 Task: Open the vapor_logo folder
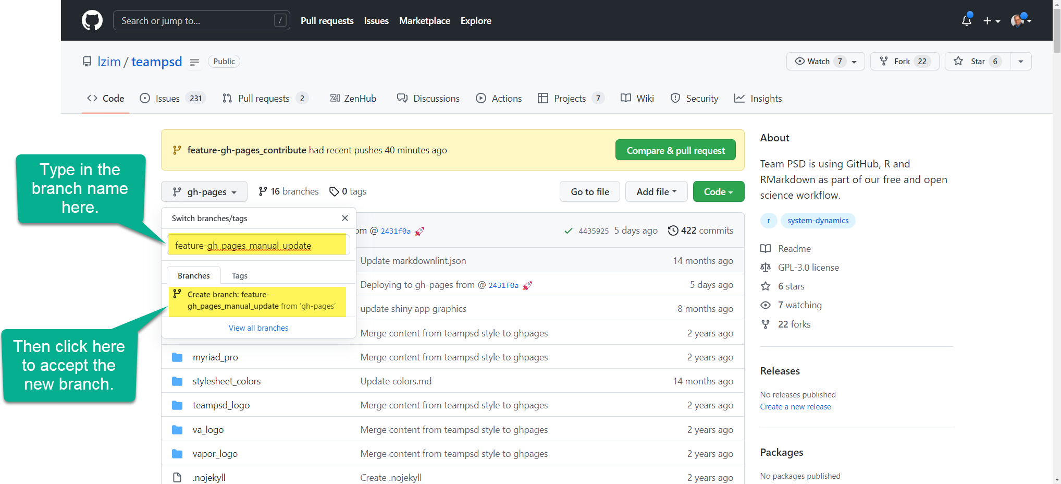215,454
